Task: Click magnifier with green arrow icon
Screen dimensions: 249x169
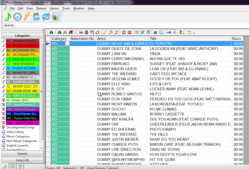Action: (111, 32)
